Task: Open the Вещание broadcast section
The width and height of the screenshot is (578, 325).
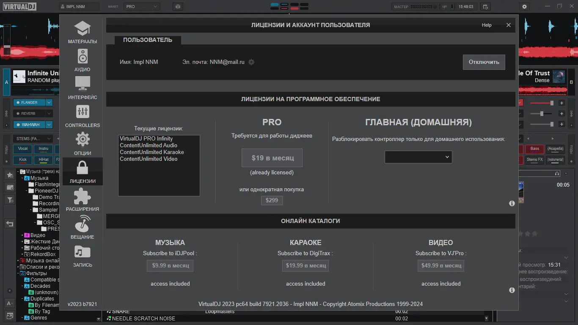Action: click(x=83, y=228)
